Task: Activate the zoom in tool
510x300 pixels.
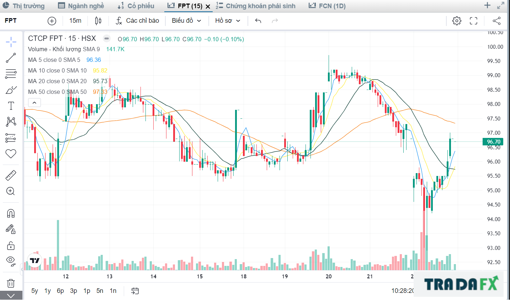Action: tap(11, 191)
